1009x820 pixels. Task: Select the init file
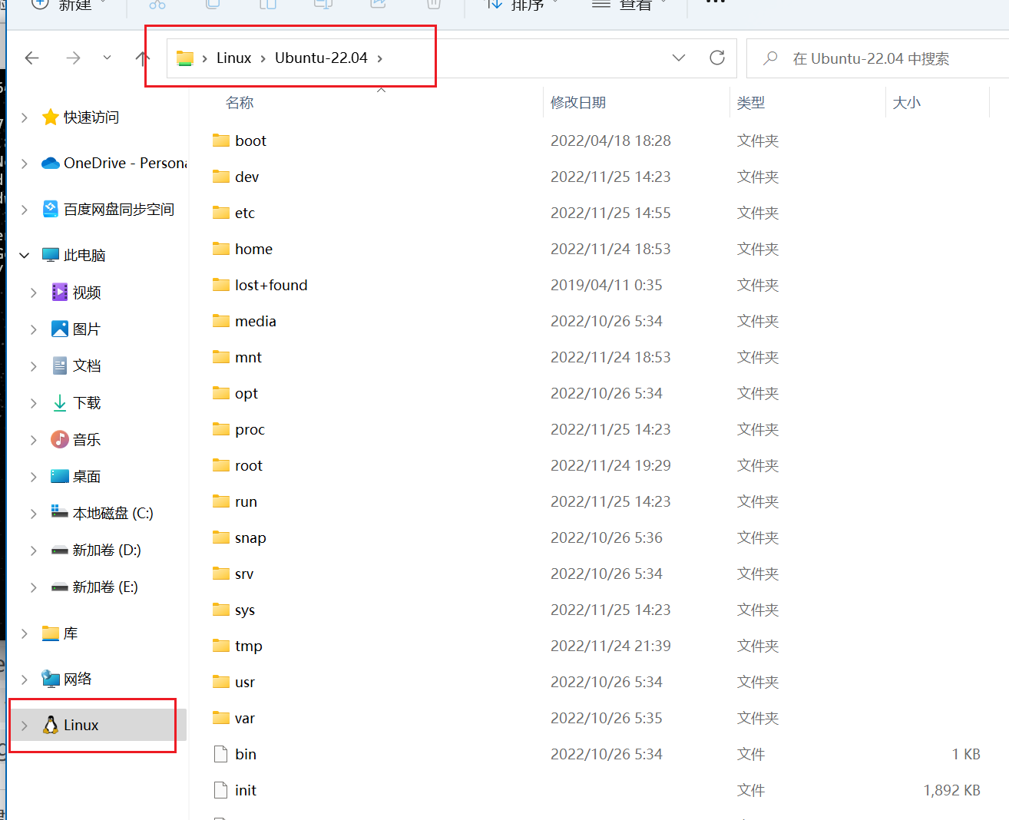(245, 790)
